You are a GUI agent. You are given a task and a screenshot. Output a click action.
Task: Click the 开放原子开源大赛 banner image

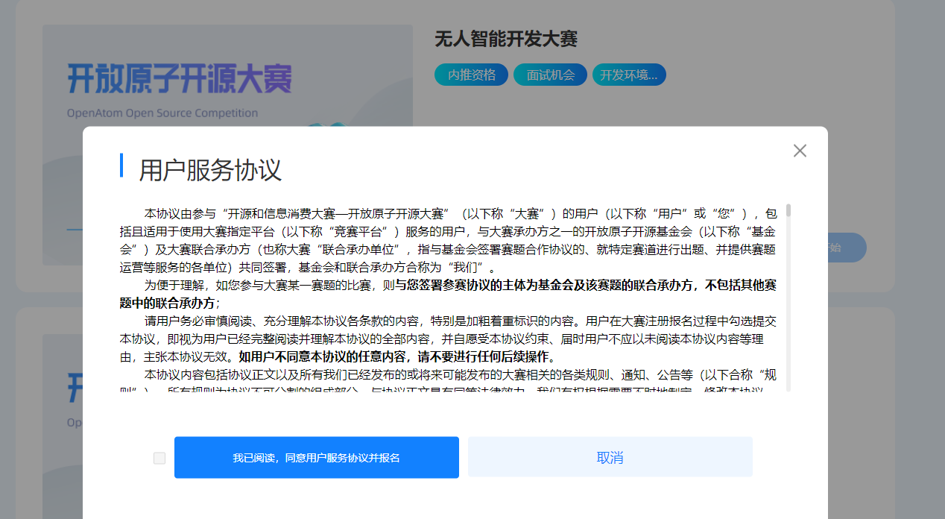click(227, 76)
